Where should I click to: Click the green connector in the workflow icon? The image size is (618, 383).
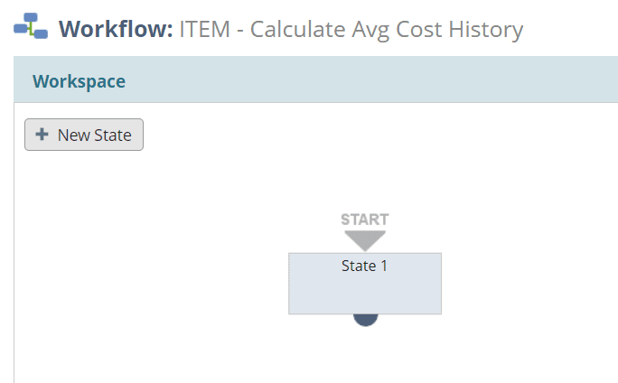click(31, 30)
